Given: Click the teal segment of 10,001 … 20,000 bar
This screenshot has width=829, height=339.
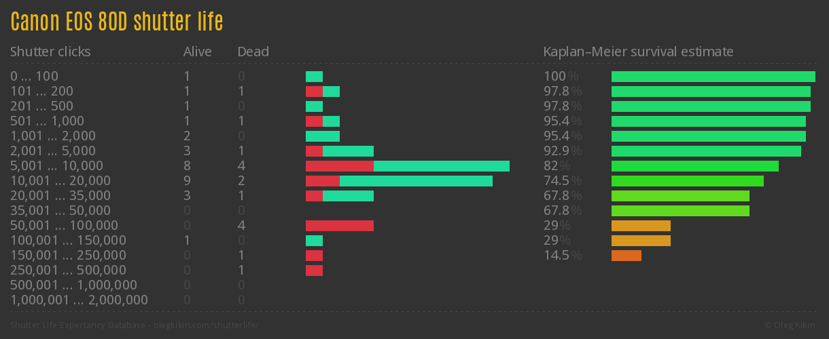Looking at the screenshot, I should pos(416,181).
